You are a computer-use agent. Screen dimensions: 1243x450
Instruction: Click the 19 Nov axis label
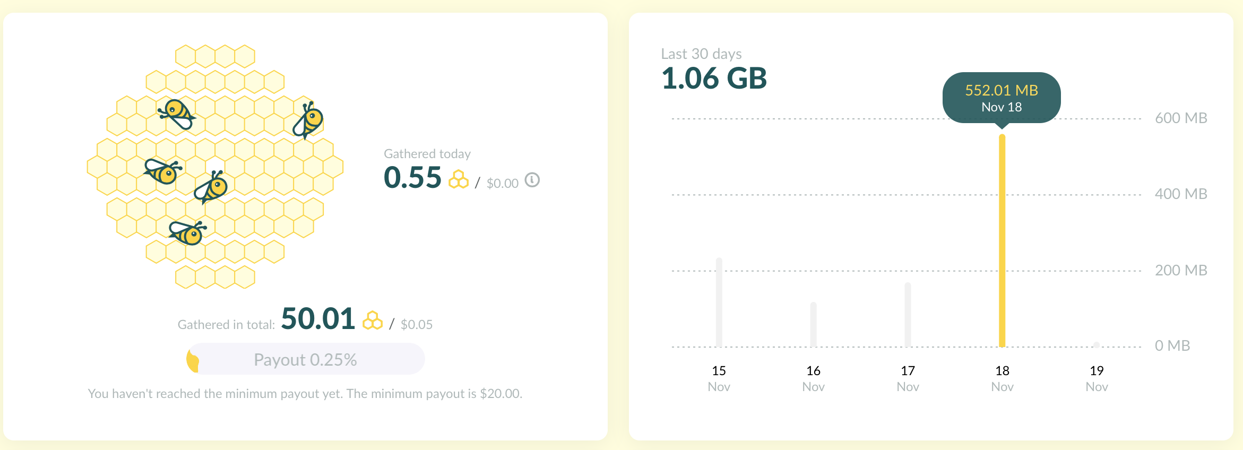tap(1097, 378)
